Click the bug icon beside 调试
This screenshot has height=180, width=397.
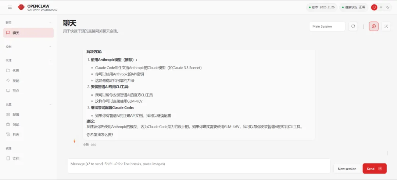(8, 124)
